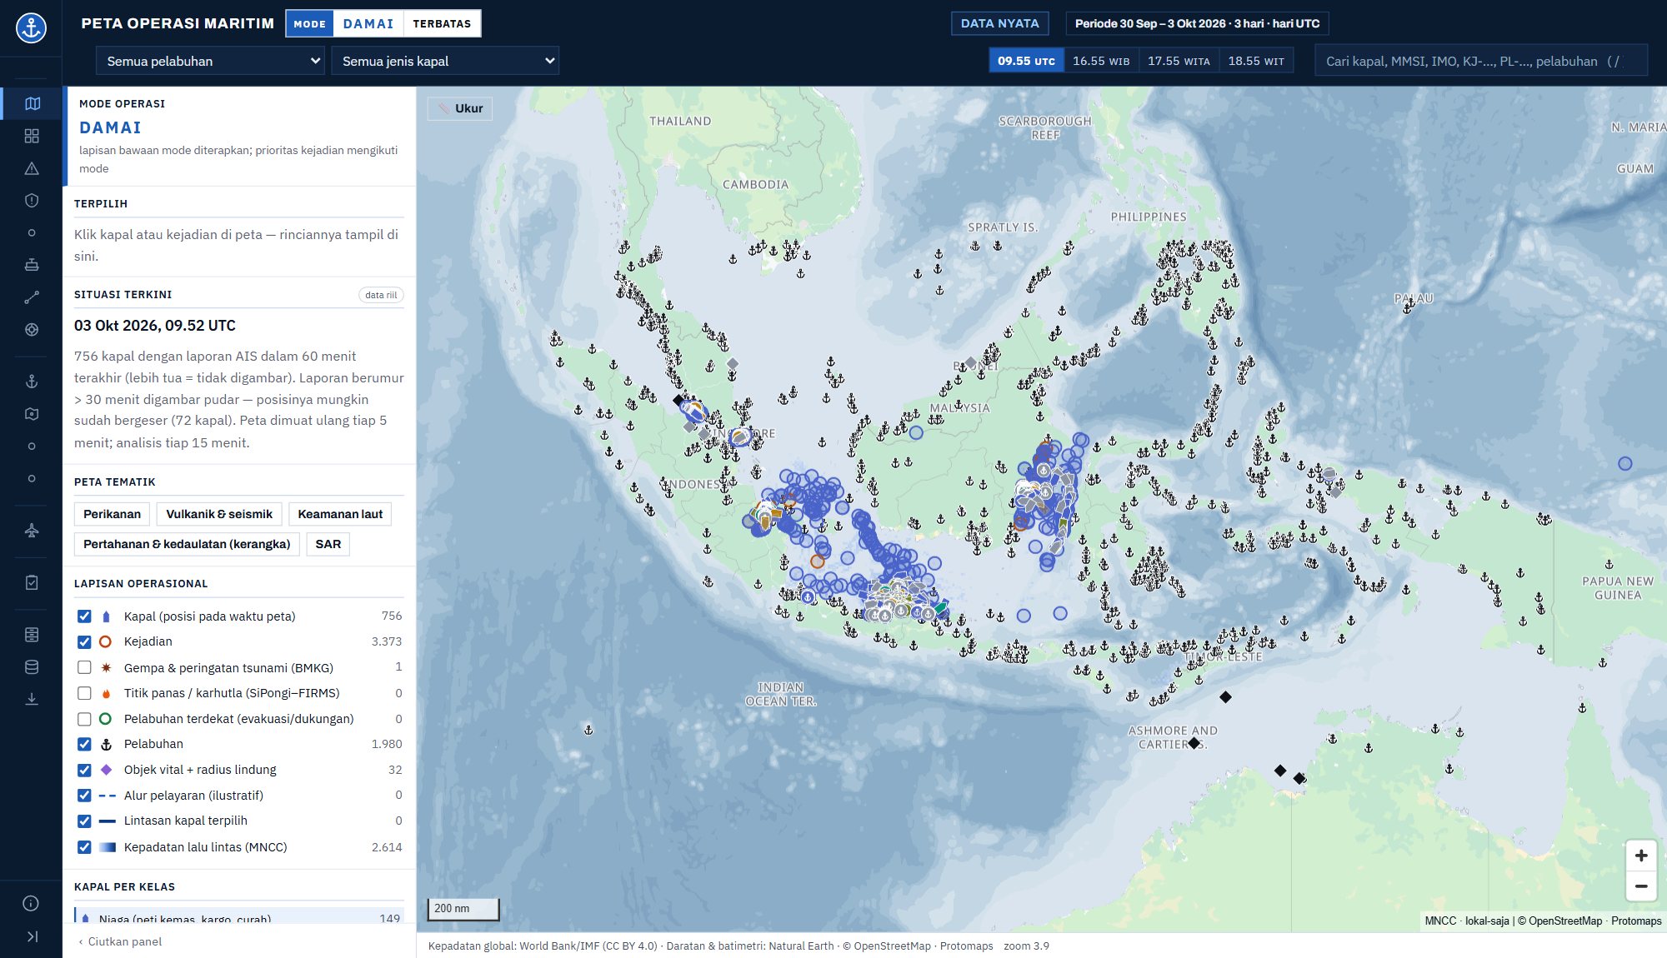1667x958 pixels.
Task: Open the ship icon in the sidebar
Action: [32, 265]
